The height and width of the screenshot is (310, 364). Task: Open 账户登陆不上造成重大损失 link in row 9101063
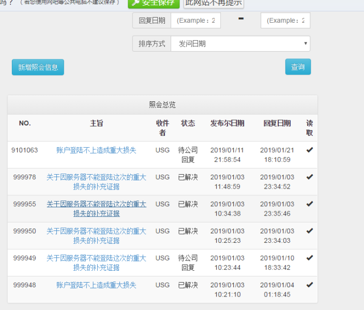[x=96, y=150]
